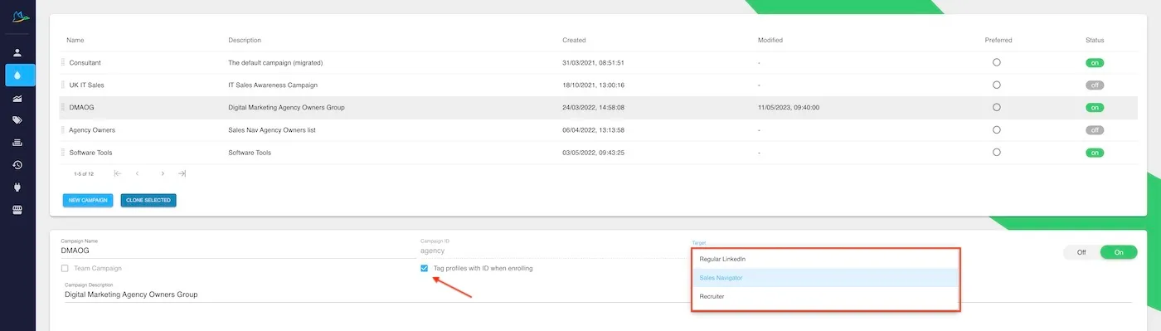Set DMAOG as preferred campaign

tap(996, 107)
